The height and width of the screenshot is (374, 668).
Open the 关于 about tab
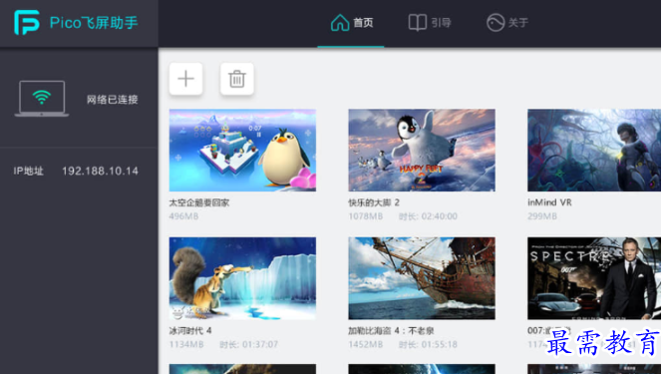point(506,23)
